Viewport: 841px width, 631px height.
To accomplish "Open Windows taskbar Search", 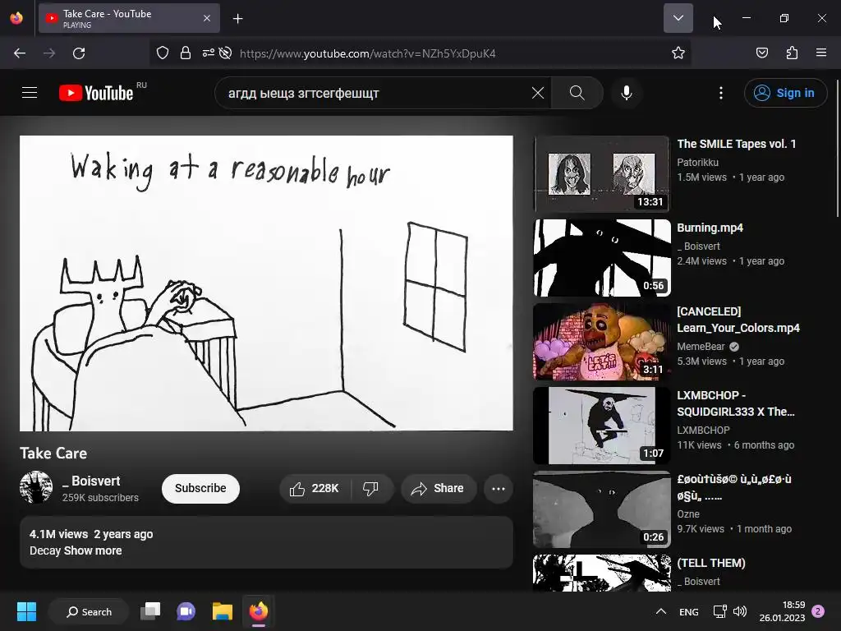I will coord(89,611).
